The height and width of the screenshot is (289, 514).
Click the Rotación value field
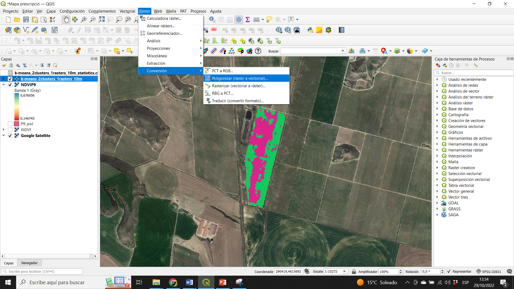(430, 271)
